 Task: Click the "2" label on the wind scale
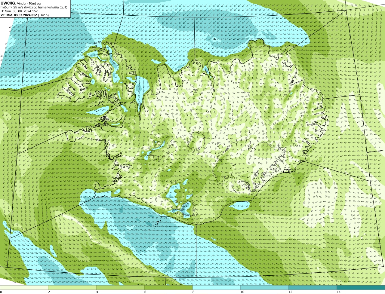click(49, 292)
